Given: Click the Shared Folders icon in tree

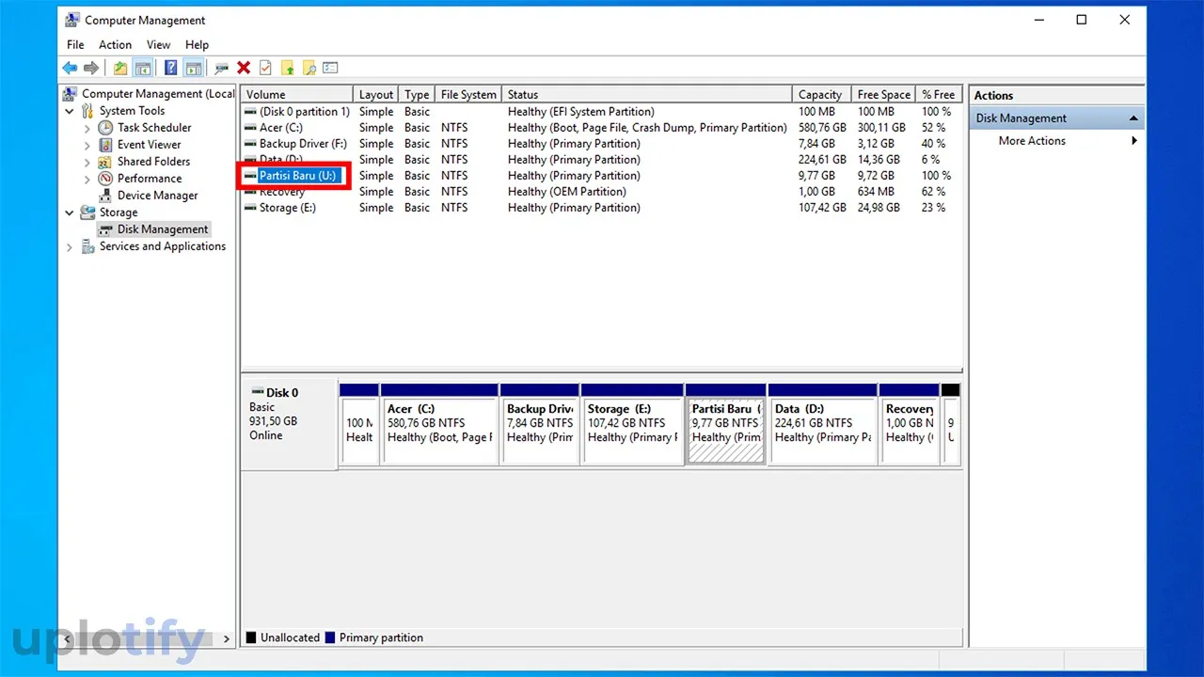Looking at the screenshot, I should (x=105, y=162).
